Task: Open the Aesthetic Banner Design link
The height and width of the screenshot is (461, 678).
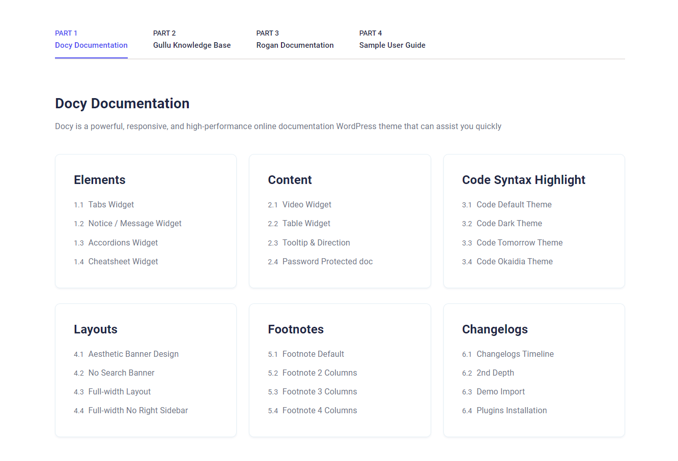Action: point(133,354)
